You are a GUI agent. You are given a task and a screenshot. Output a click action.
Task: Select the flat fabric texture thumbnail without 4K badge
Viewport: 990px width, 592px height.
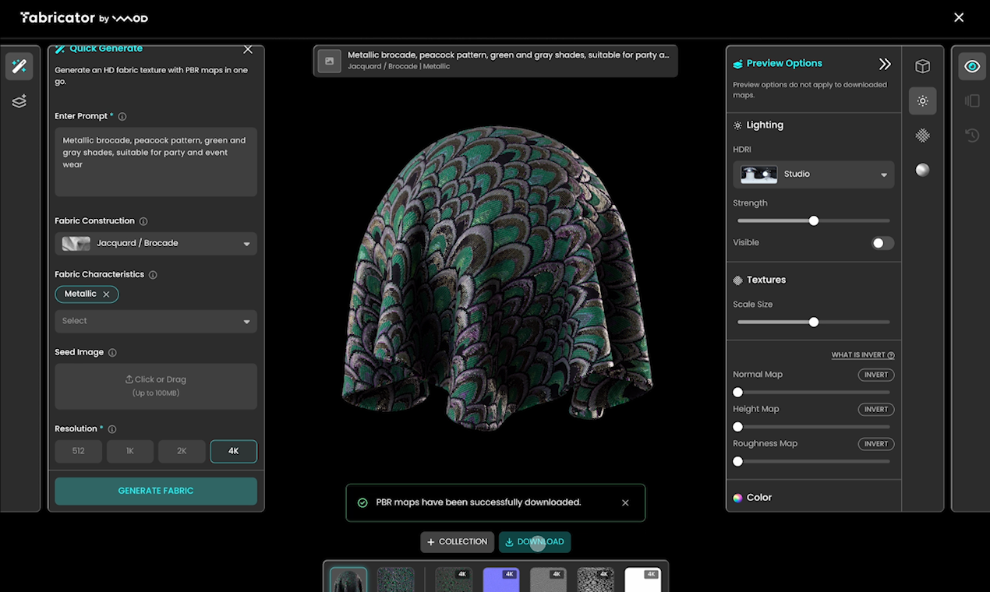(395, 580)
